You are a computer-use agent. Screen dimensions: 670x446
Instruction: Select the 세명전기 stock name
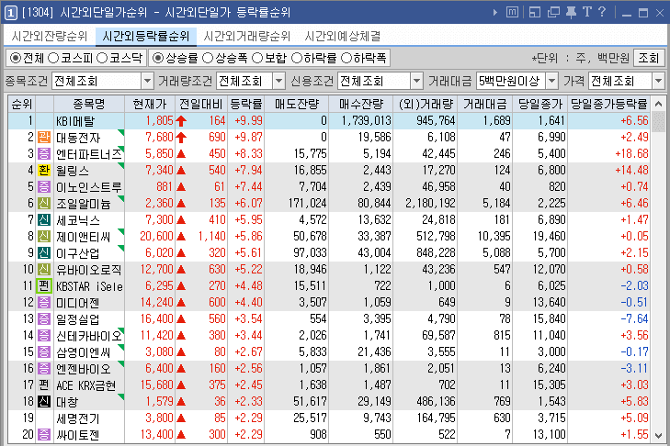[x=78, y=418]
